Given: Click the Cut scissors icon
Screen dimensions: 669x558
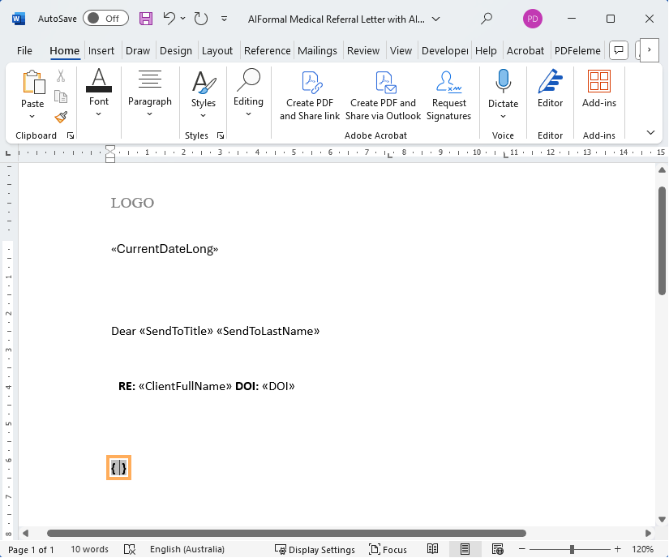Looking at the screenshot, I should [61, 76].
